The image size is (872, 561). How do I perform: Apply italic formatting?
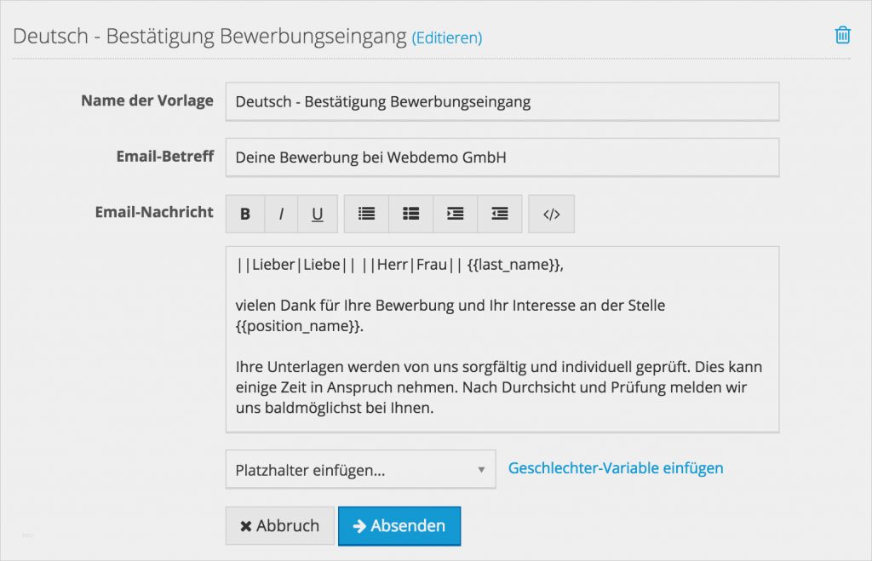click(281, 213)
